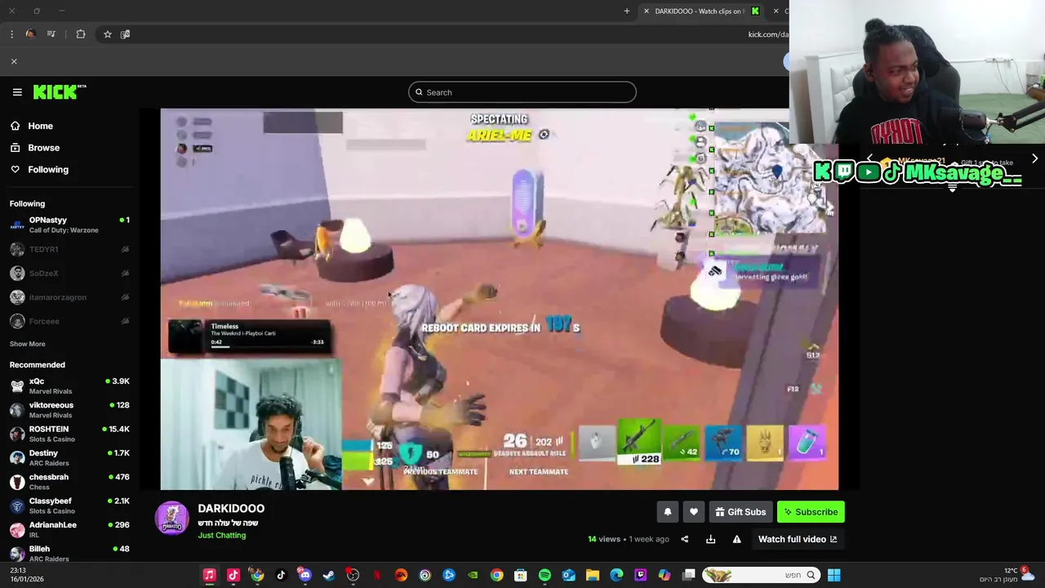Open the Just Chatting category
The height and width of the screenshot is (588, 1045).
coord(221,535)
